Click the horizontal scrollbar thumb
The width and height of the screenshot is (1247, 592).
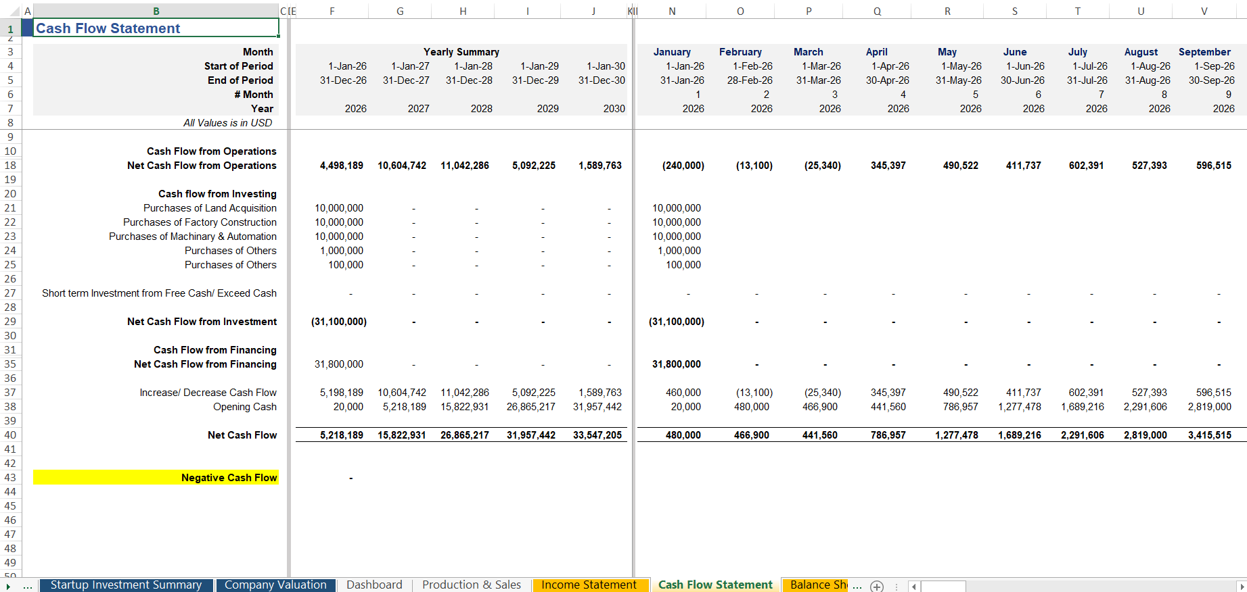tap(943, 586)
